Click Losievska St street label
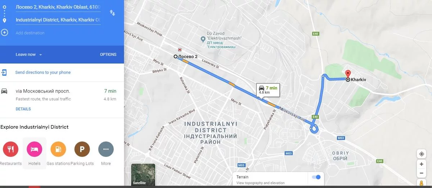 [211, 64]
